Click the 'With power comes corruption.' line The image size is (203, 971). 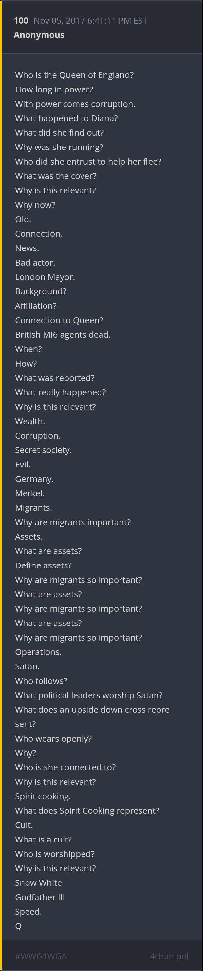(75, 104)
